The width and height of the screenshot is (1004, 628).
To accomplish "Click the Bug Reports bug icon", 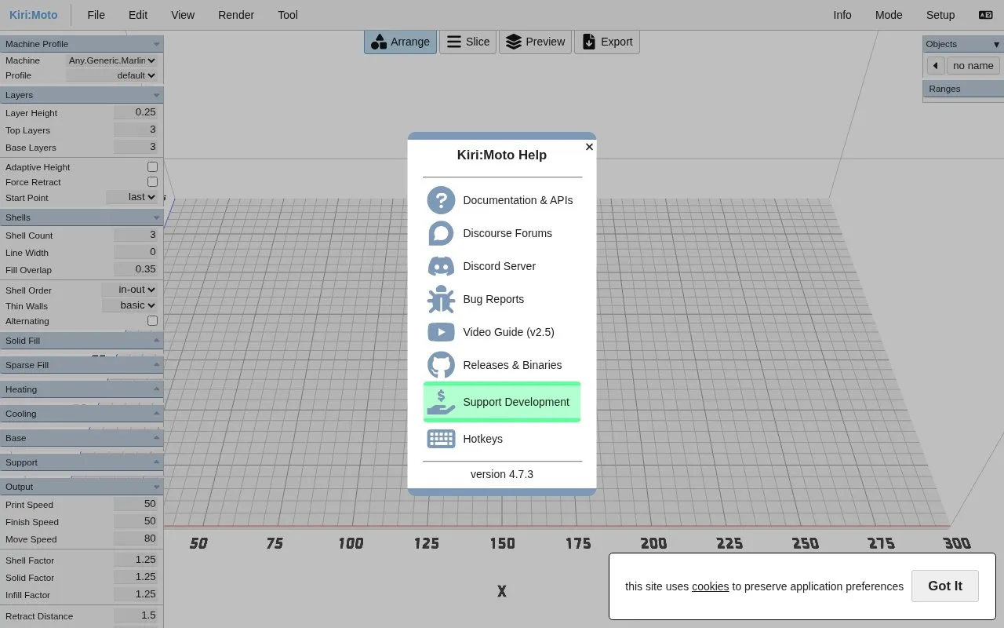I will coord(441,299).
